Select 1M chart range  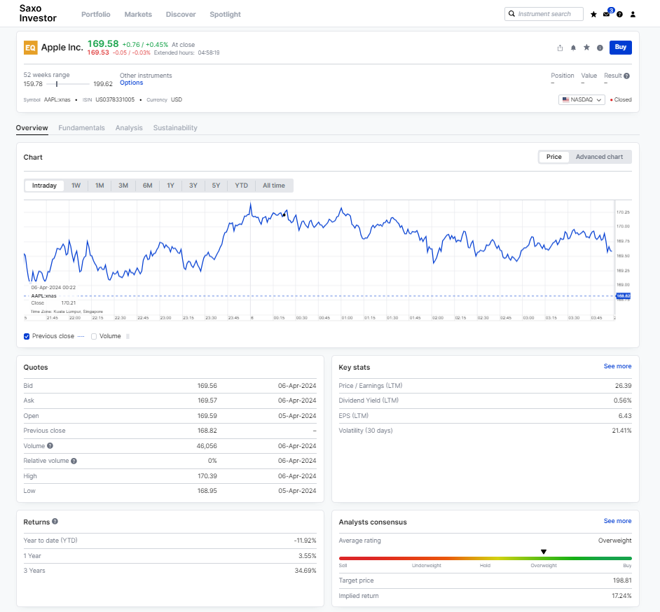click(99, 186)
